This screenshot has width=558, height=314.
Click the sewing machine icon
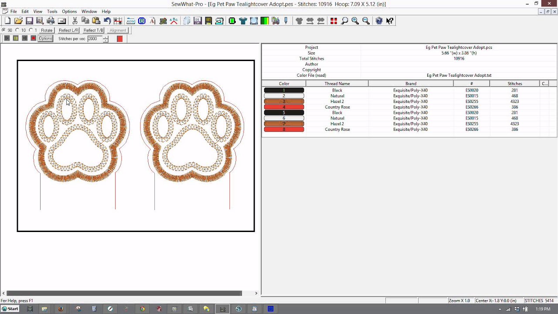[x=219, y=20]
